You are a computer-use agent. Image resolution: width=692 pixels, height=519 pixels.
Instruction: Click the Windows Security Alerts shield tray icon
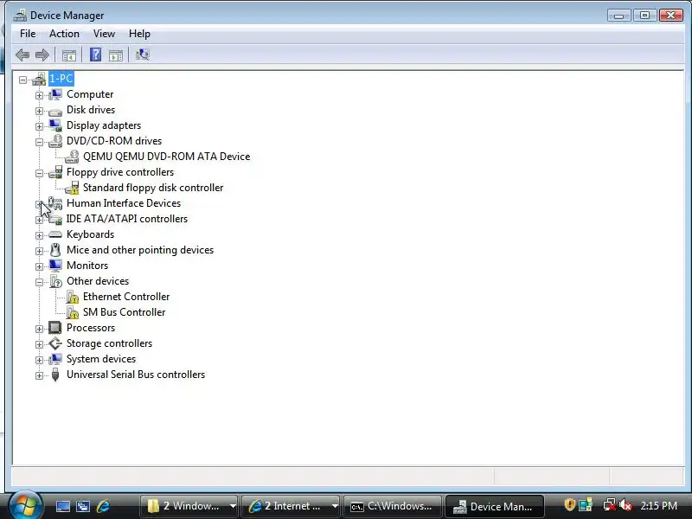[570, 504]
